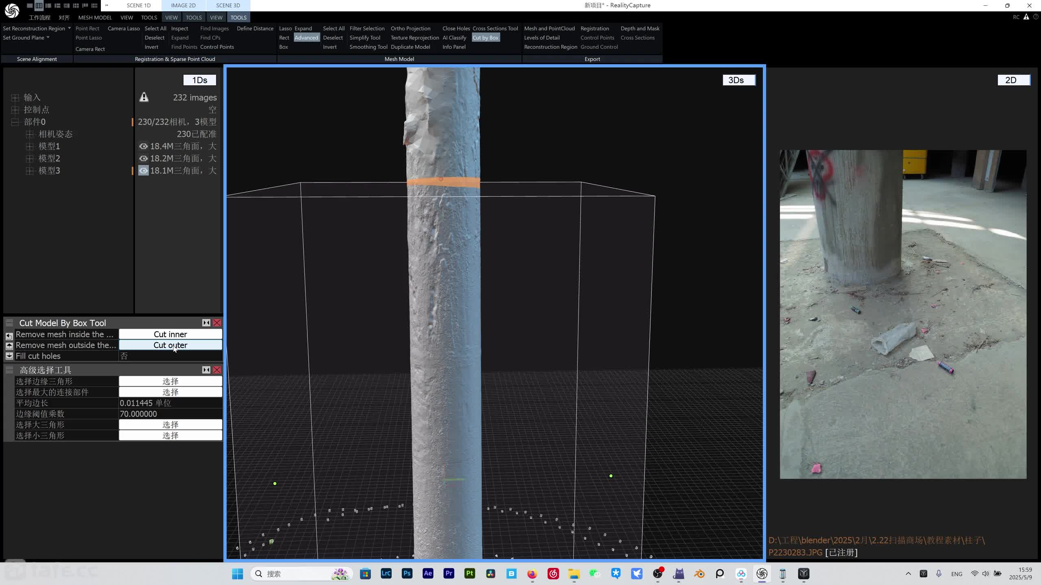
Task: Choose the last grid layout icon
Action: 94,6
